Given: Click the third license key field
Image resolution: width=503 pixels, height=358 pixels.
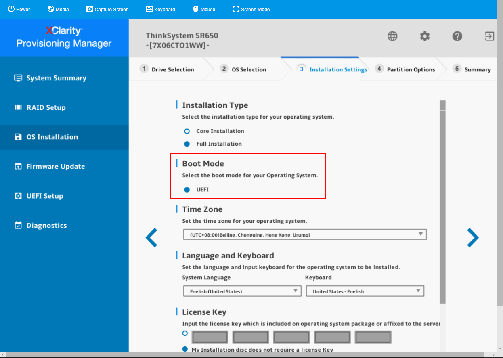Looking at the screenshot, I should coord(291,337).
